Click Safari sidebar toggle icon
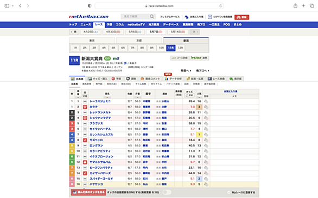This screenshot has width=318, height=198. point(7,6)
